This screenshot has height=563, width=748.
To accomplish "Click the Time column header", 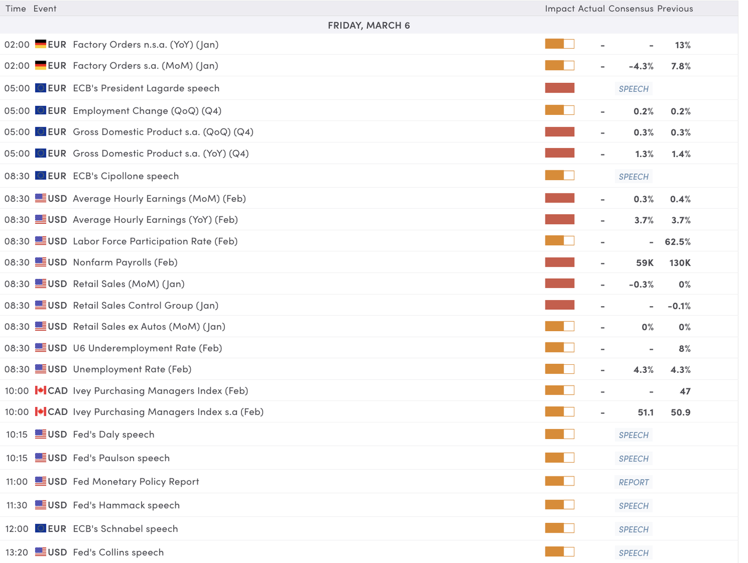I will coord(15,9).
